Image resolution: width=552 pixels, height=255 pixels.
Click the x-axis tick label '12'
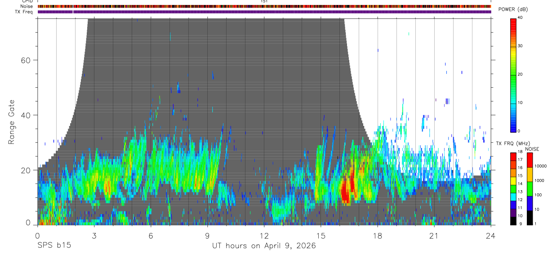click(x=264, y=235)
